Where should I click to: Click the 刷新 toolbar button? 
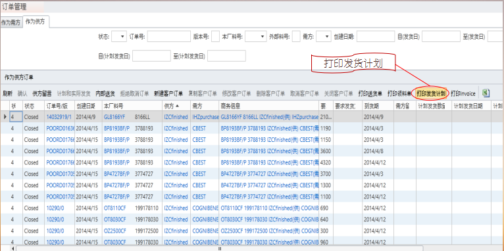(x=8, y=93)
